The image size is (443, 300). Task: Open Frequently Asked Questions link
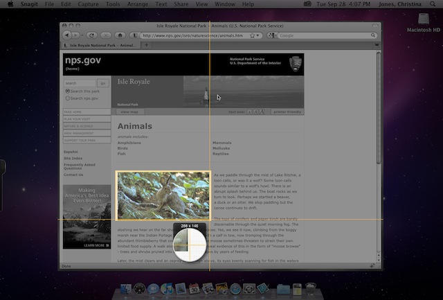(x=80, y=166)
